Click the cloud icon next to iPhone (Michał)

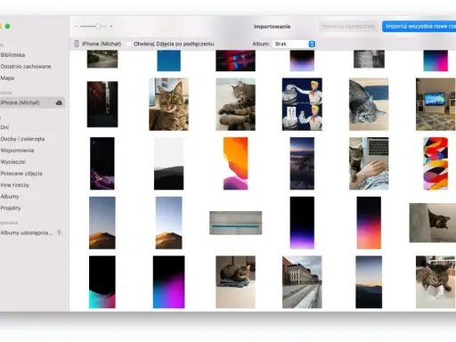(x=59, y=102)
